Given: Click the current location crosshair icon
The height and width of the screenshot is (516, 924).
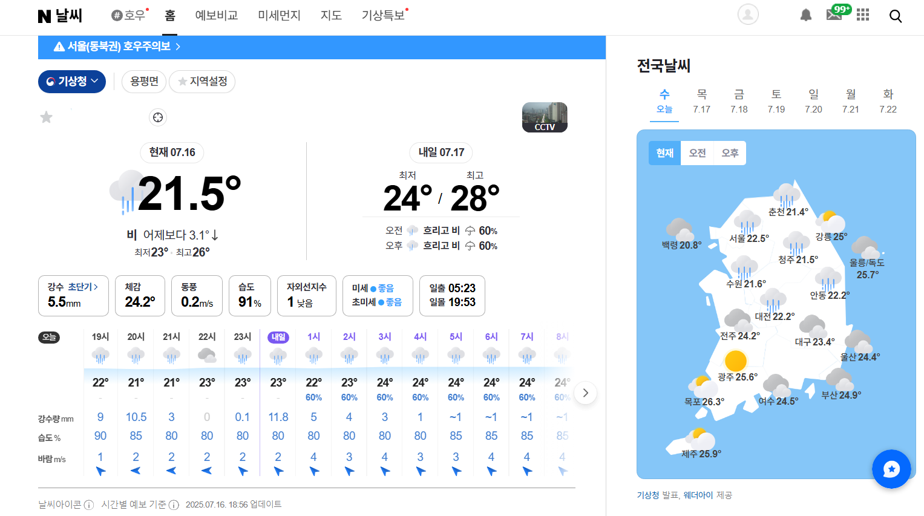Looking at the screenshot, I should pos(157,117).
